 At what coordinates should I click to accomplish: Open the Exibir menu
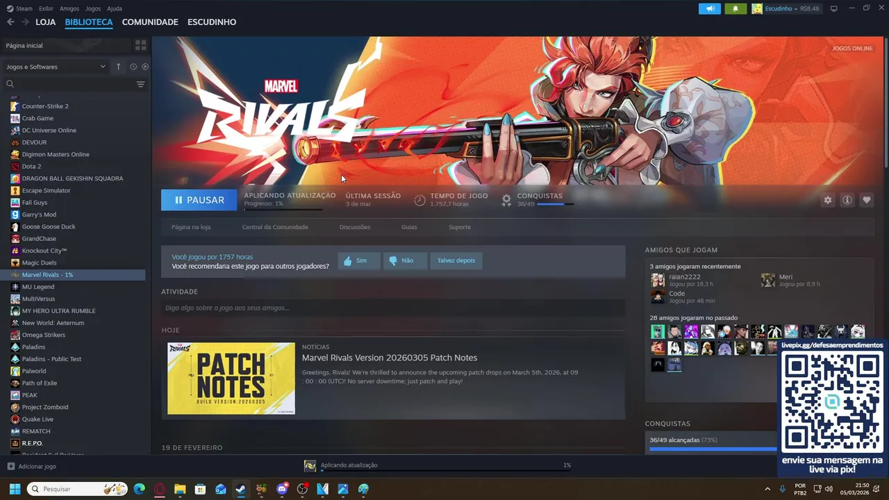pos(46,8)
